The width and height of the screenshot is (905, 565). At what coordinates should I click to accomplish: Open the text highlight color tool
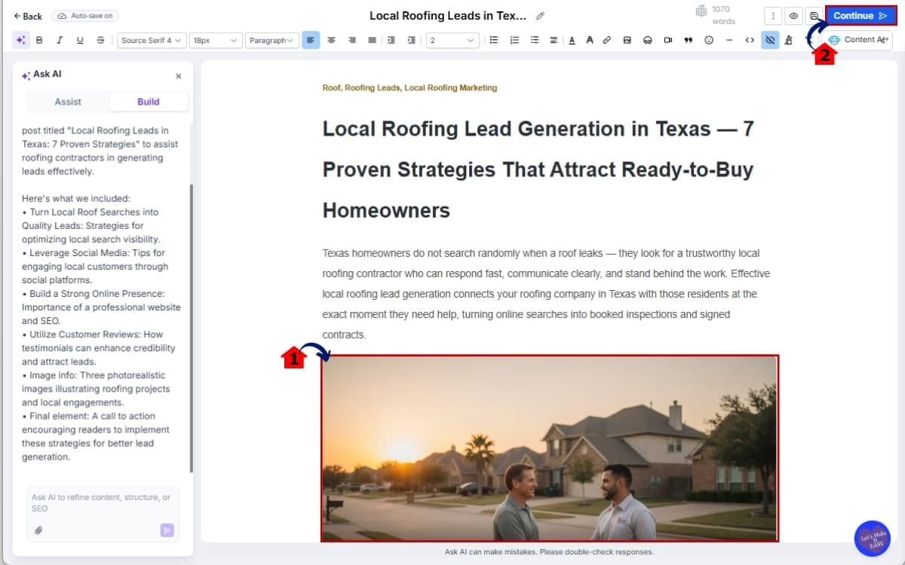pos(590,40)
